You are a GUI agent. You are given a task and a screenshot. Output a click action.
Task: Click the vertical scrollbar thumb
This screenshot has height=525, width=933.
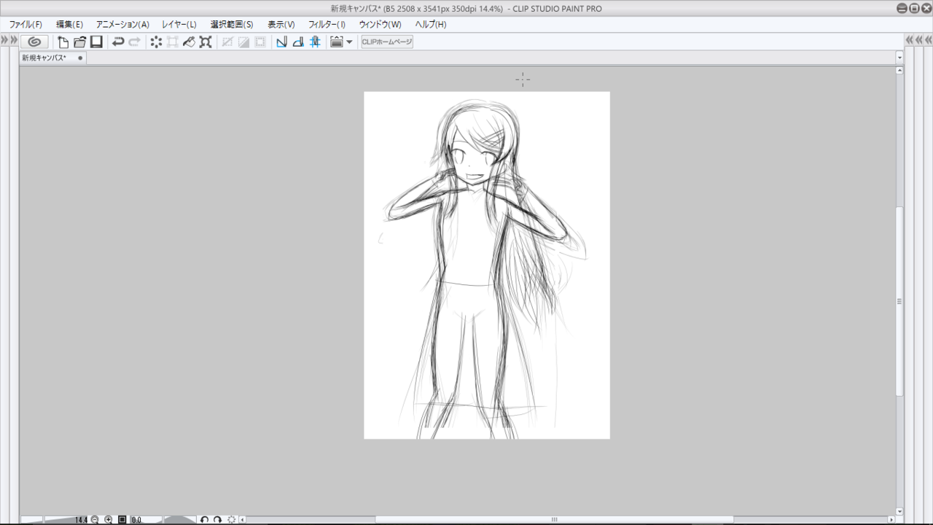tap(899, 301)
